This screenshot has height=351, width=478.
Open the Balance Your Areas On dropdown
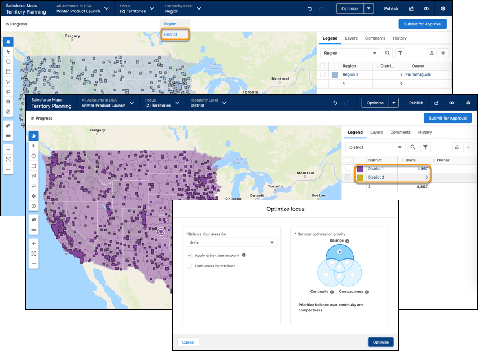click(231, 242)
